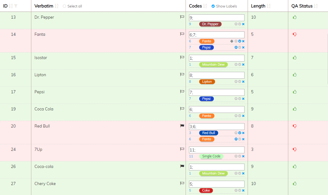Move the Fanta code up in row 20

point(236,139)
